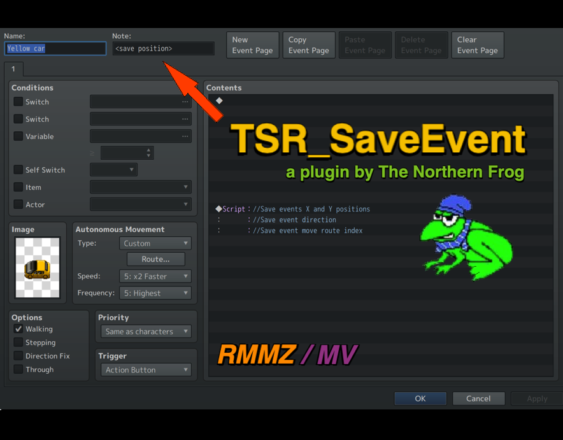Click the Name field containing Yellow car
563x440 pixels.
(55, 48)
